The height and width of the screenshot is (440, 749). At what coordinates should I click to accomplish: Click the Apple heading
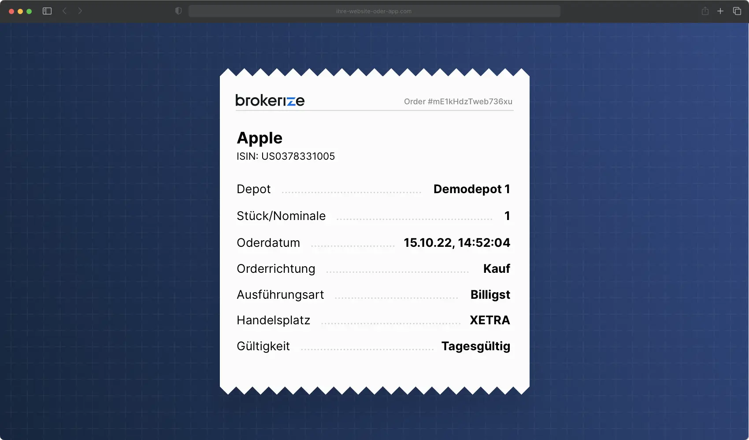[x=260, y=138]
